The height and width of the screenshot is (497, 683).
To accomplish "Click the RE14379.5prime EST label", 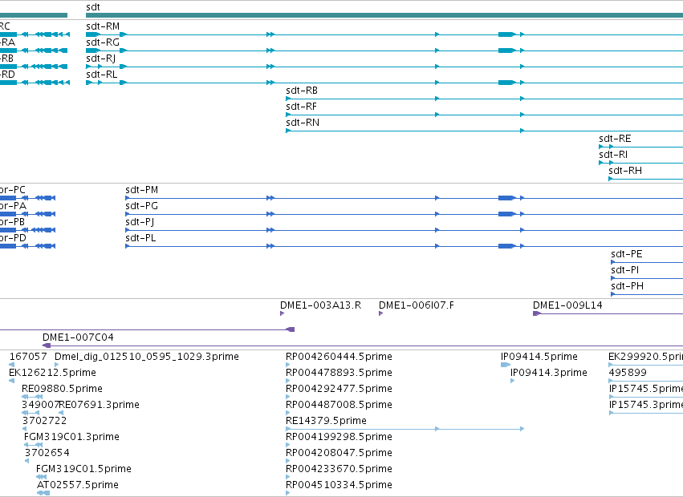I will coord(327,421).
